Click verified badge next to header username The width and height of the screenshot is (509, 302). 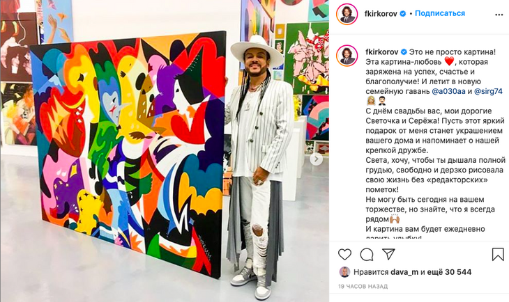click(403, 14)
